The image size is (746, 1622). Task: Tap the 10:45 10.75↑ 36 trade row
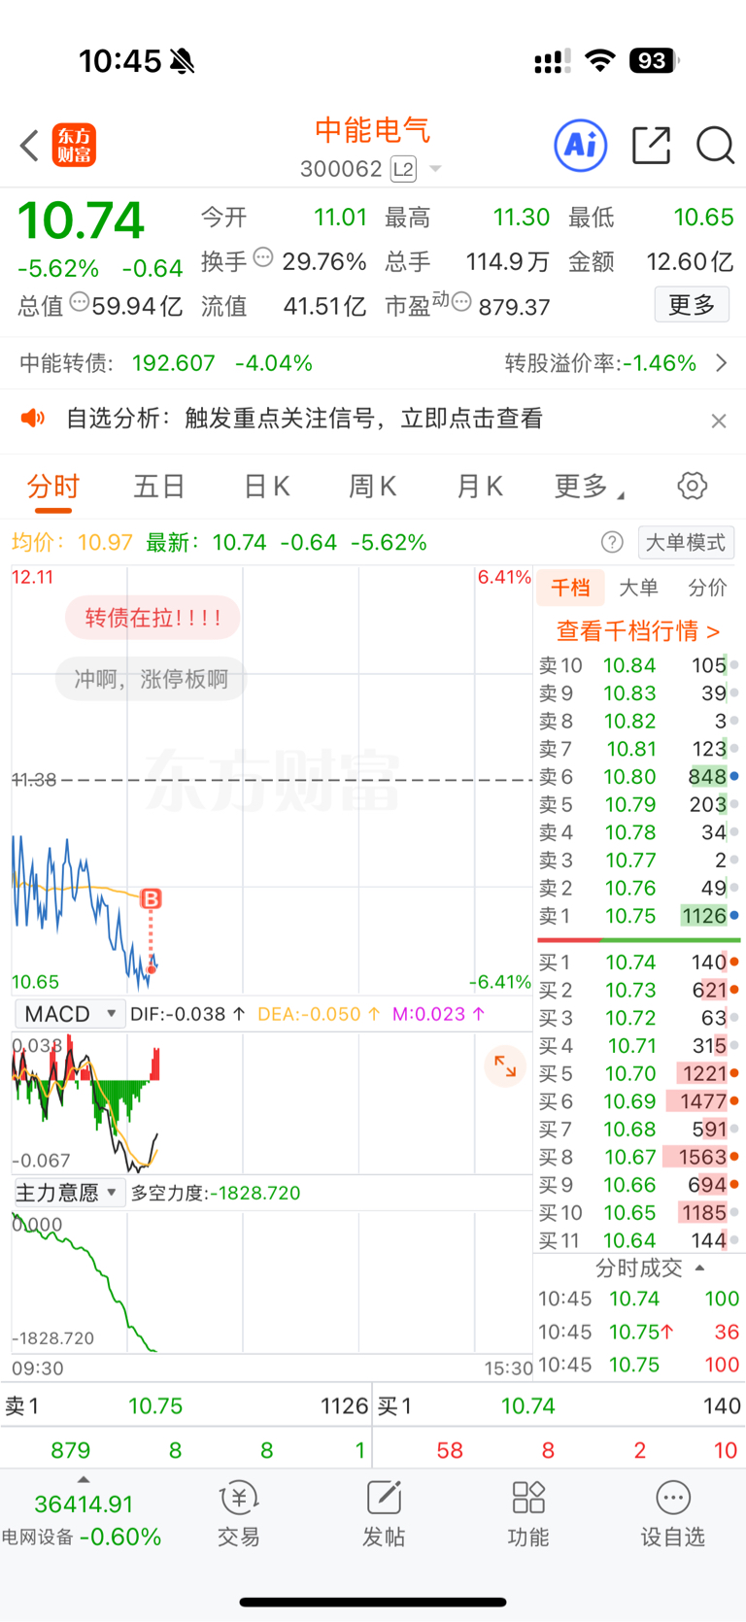pos(638,1332)
